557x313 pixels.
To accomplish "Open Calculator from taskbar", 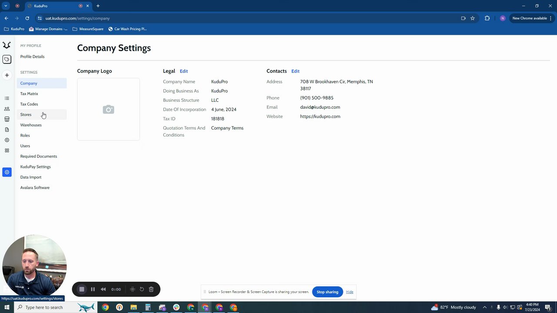I will pyautogui.click(x=148, y=307).
